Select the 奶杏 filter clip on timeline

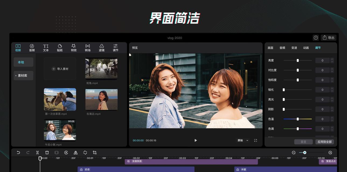136,169
